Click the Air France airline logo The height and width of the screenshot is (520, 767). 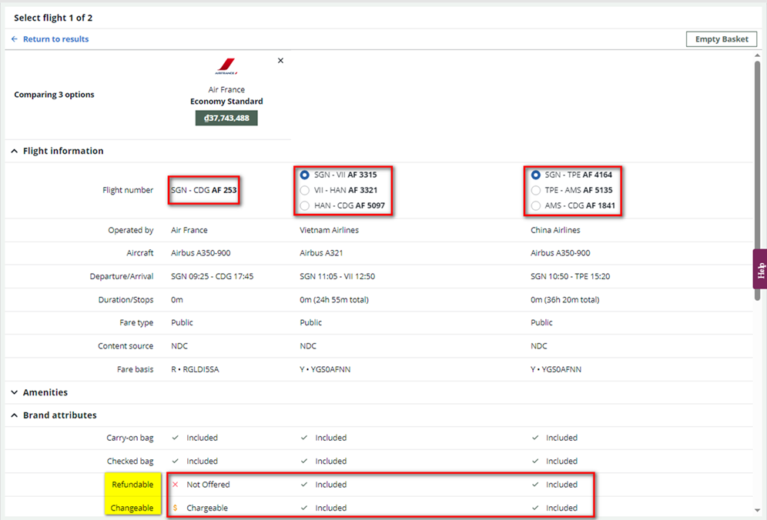pyautogui.click(x=226, y=66)
